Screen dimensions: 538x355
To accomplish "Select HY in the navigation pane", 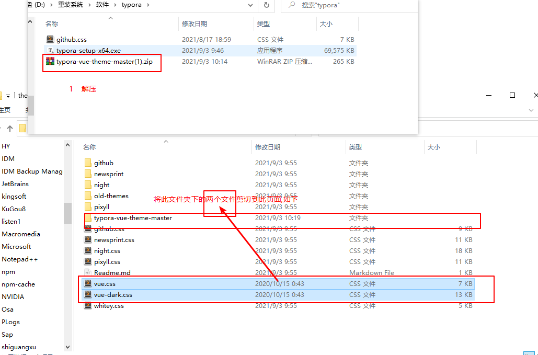I will 6,146.
